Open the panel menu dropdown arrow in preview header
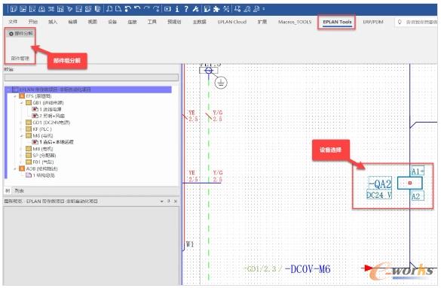Viewport: 441px width, 288px height. click(x=162, y=202)
